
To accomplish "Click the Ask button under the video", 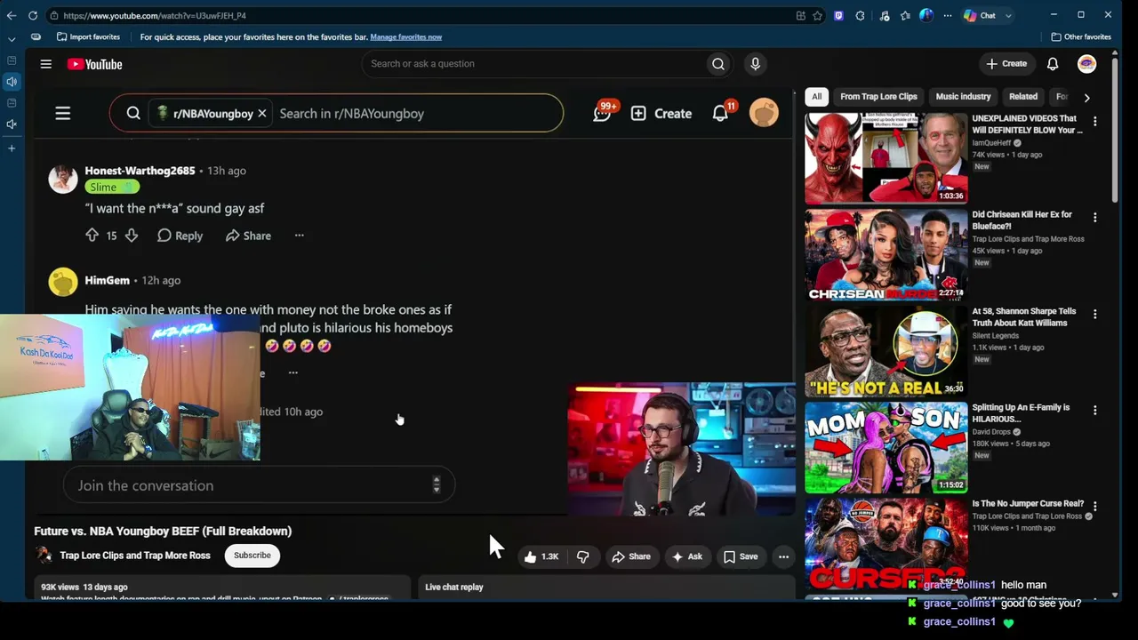I will tap(687, 556).
